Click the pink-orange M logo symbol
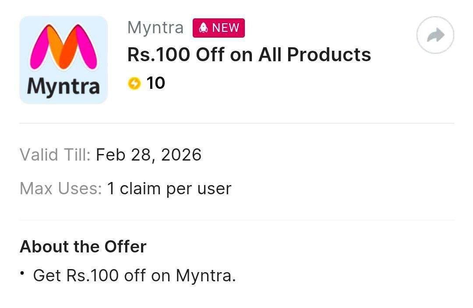This screenshot has height=308, width=473. click(x=63, y=47)
